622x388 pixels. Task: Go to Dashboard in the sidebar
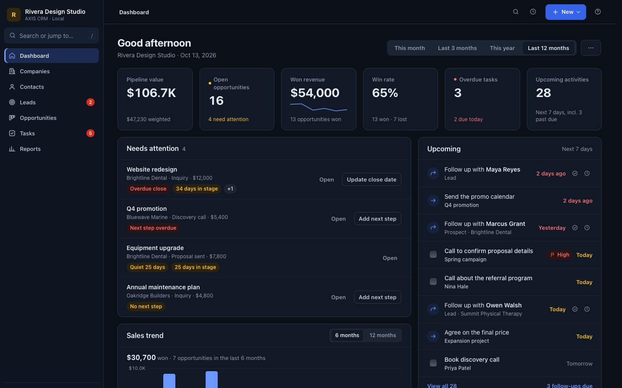tap(51, 56)
